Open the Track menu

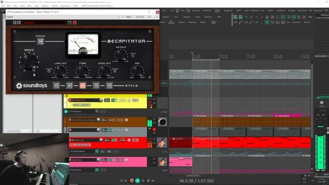(36, 6)
